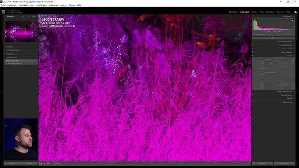
Task: Toggle the Gradationskurve panel switch off
Action: (x=253, y=45)
